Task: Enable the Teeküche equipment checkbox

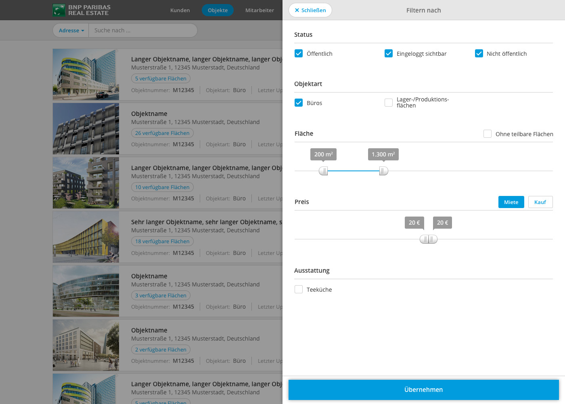Action: pyautogui.click(x=299, y=289)
